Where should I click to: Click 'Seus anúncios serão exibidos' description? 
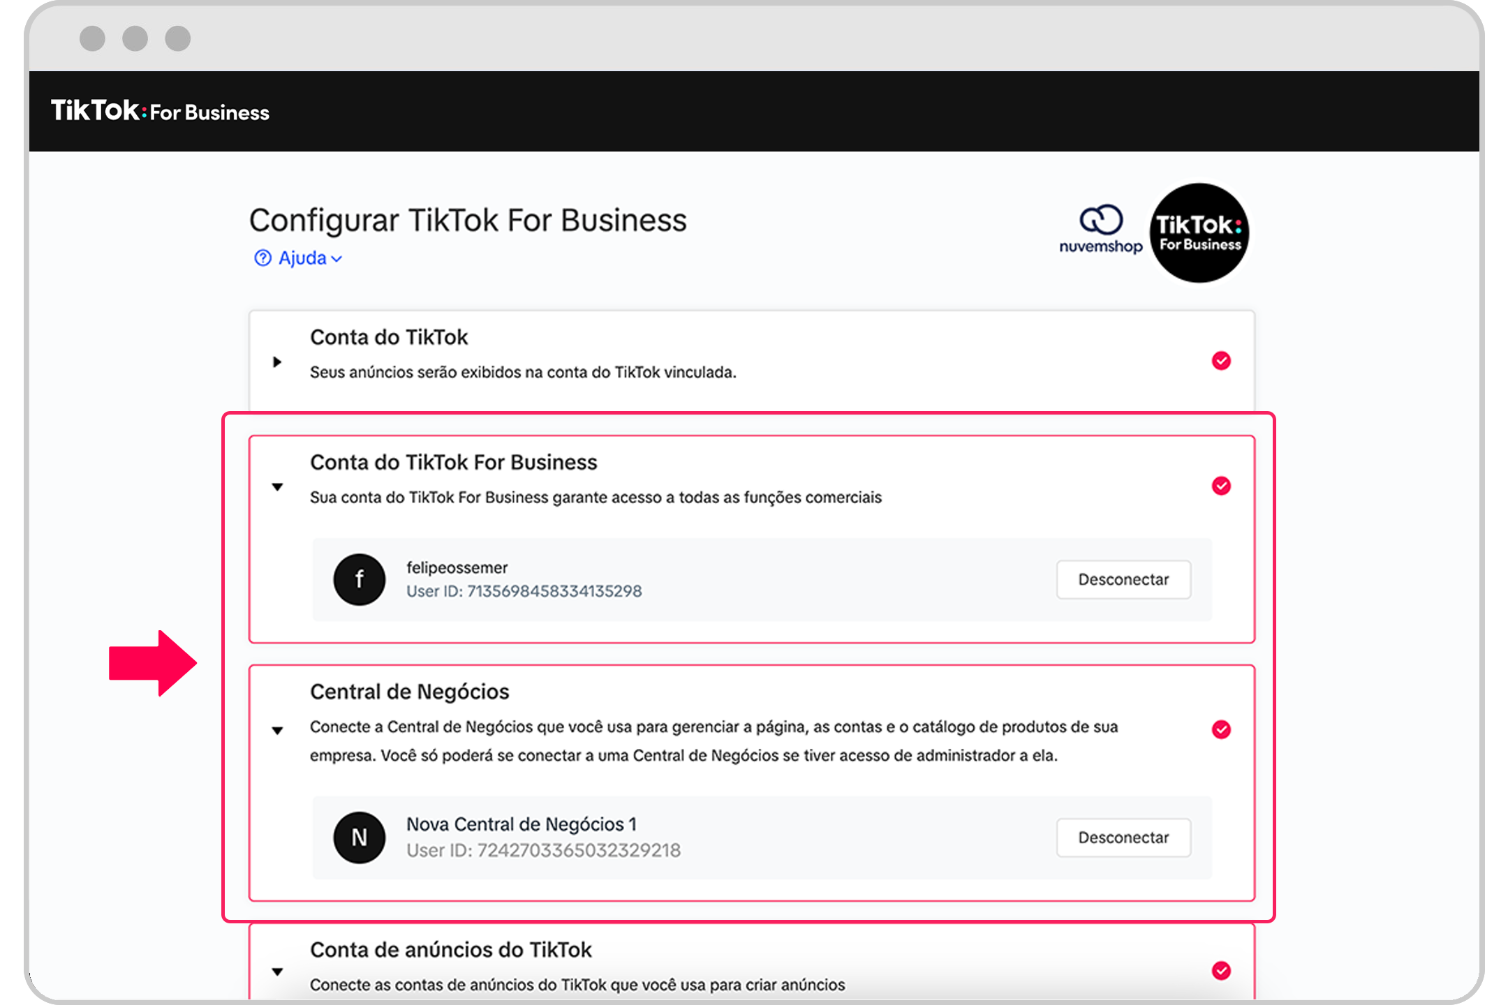tap(523, 372)
